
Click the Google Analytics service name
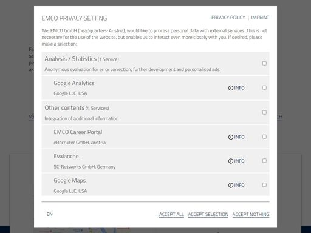(x=74, y=83)
